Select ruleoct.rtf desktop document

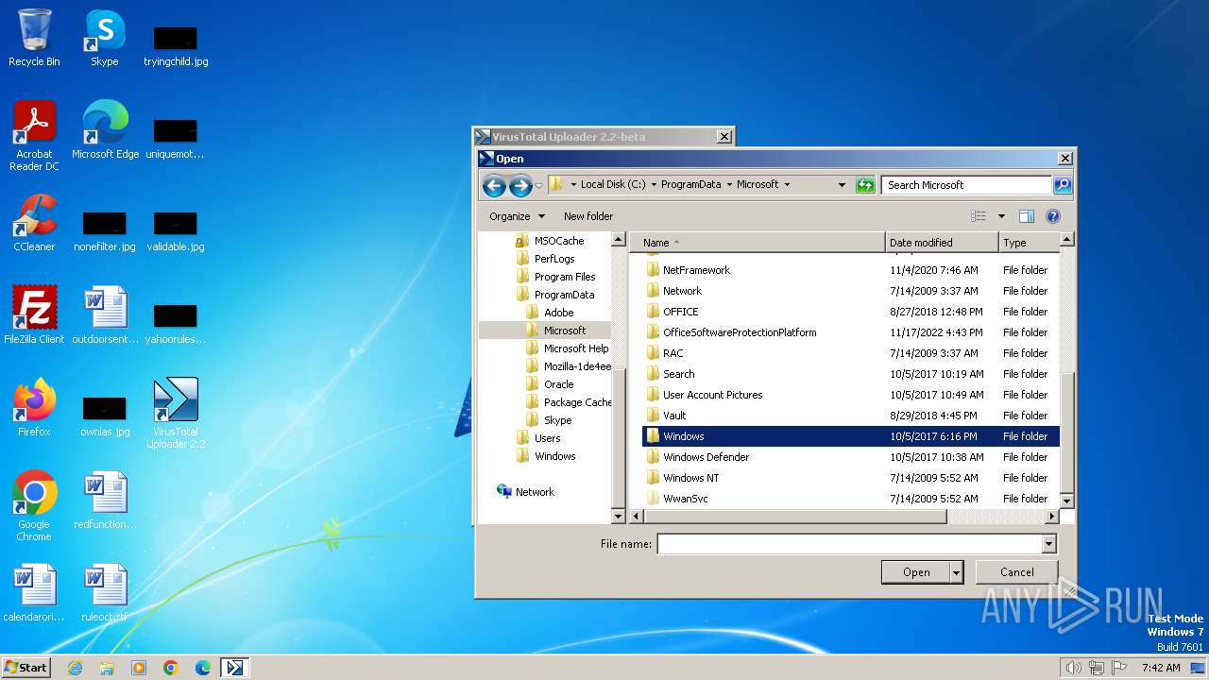[x=105, y=592]
